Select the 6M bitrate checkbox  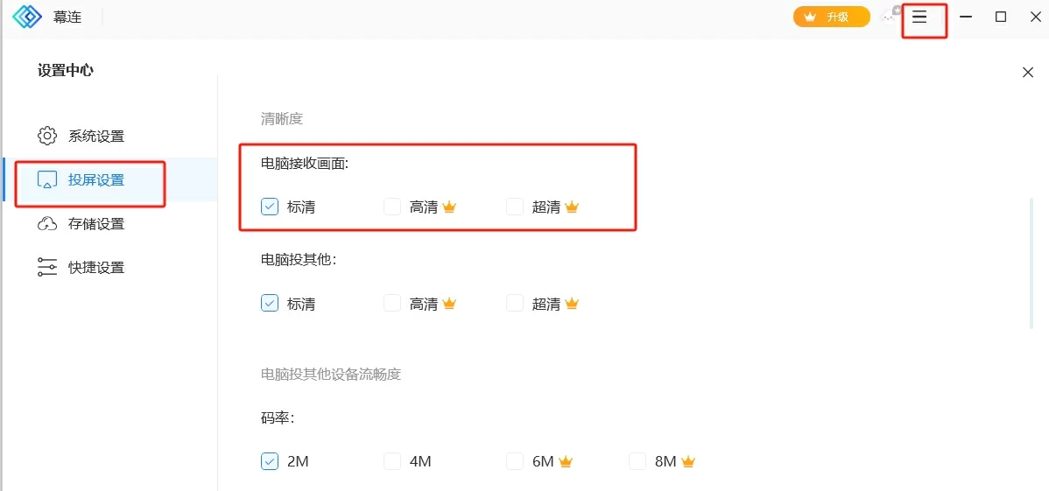coord(515,461)
